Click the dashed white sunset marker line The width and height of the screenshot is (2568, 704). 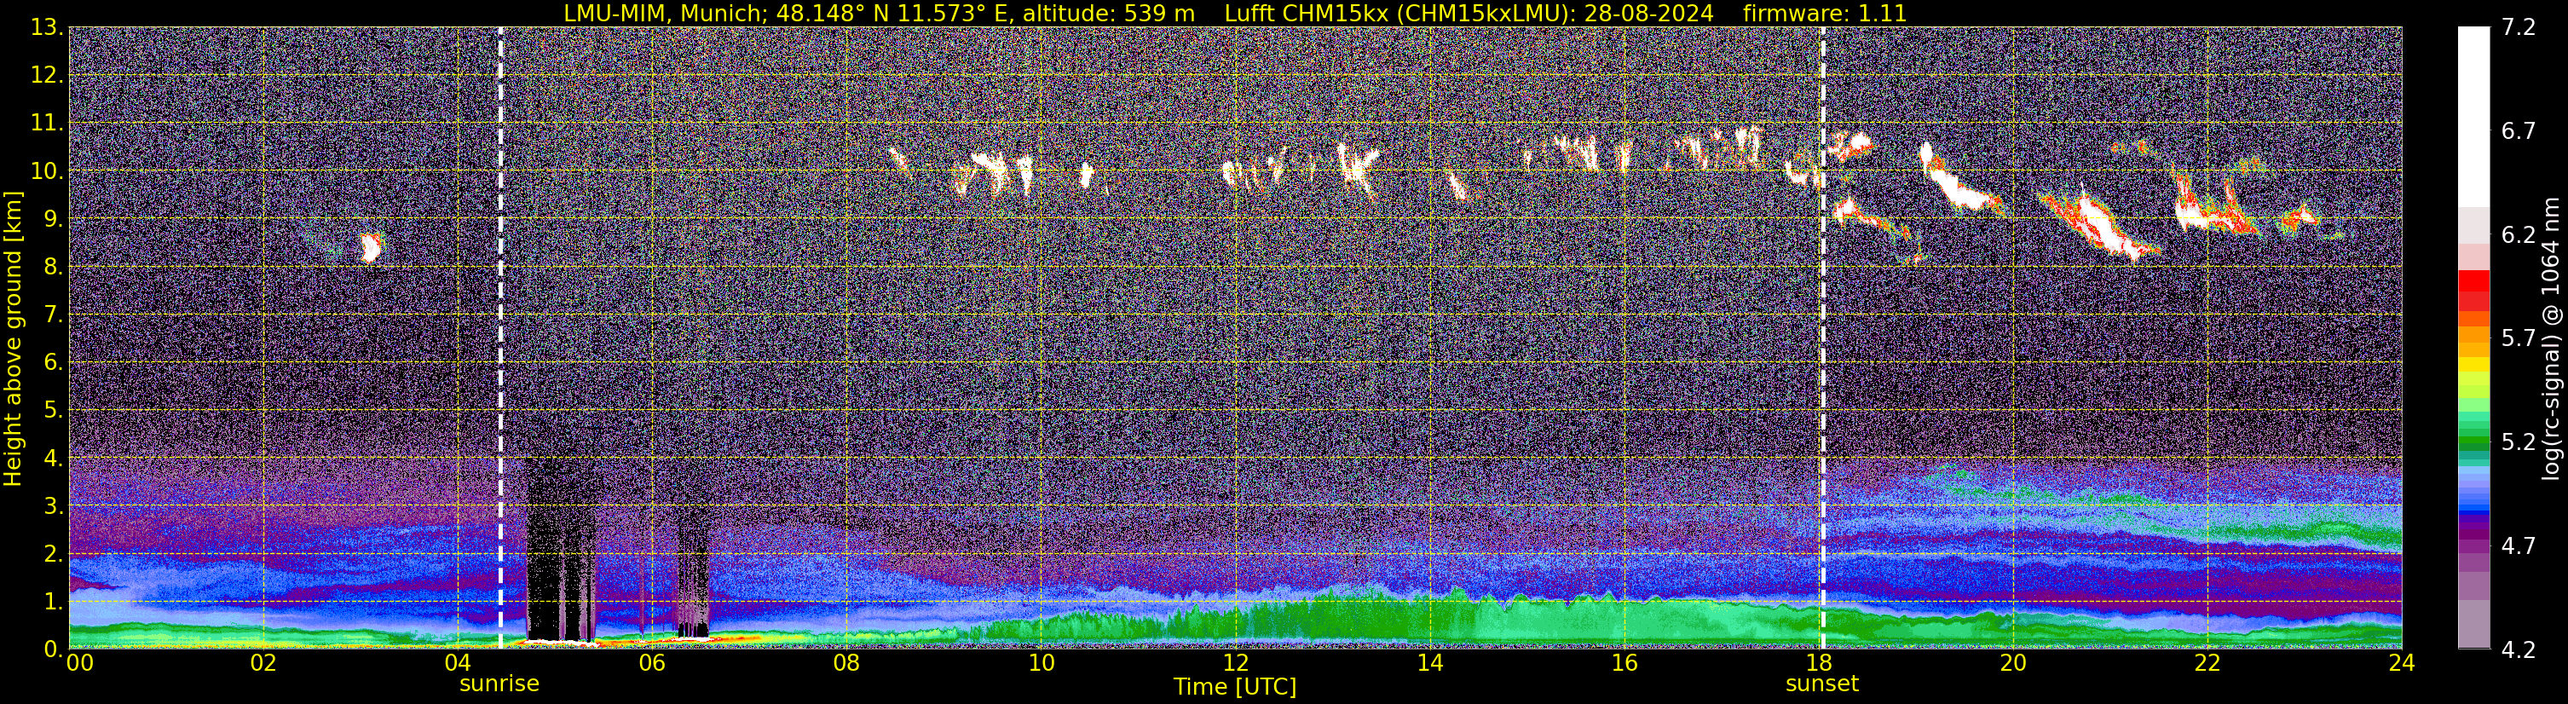pos(1822,338)
